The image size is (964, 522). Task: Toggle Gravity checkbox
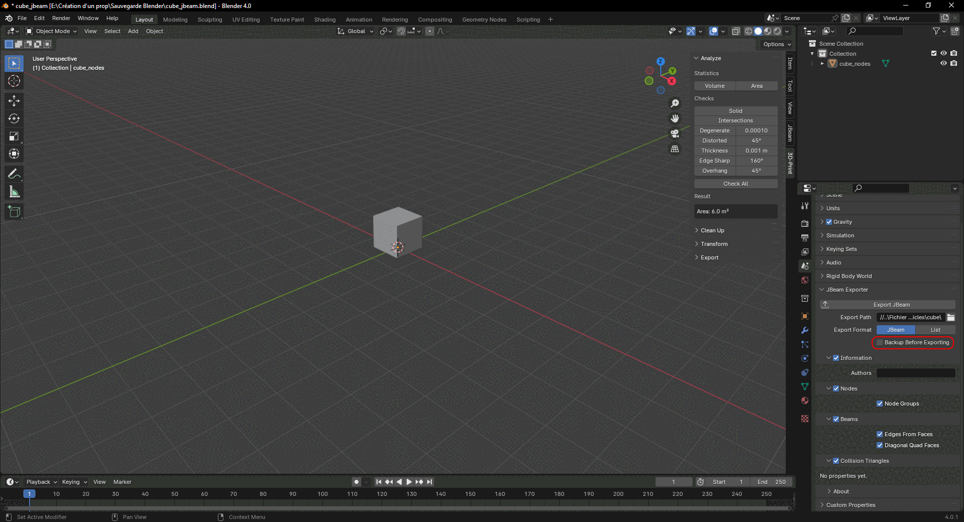coord(829,222)
